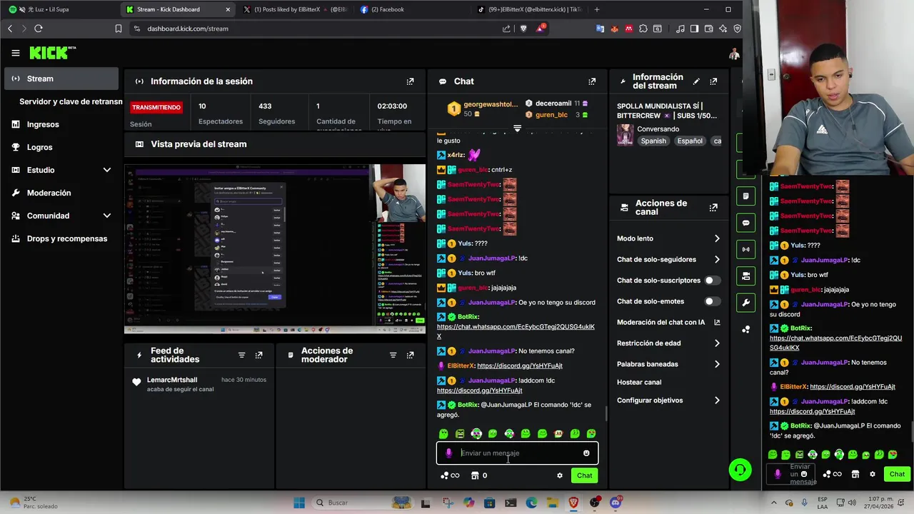Open emoji picker in chat input

(x=586, y=453)
